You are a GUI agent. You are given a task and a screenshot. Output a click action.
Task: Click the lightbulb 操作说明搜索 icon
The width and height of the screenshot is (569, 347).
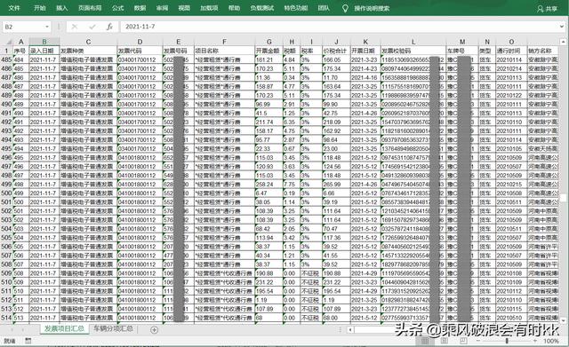tap(345, 8)
